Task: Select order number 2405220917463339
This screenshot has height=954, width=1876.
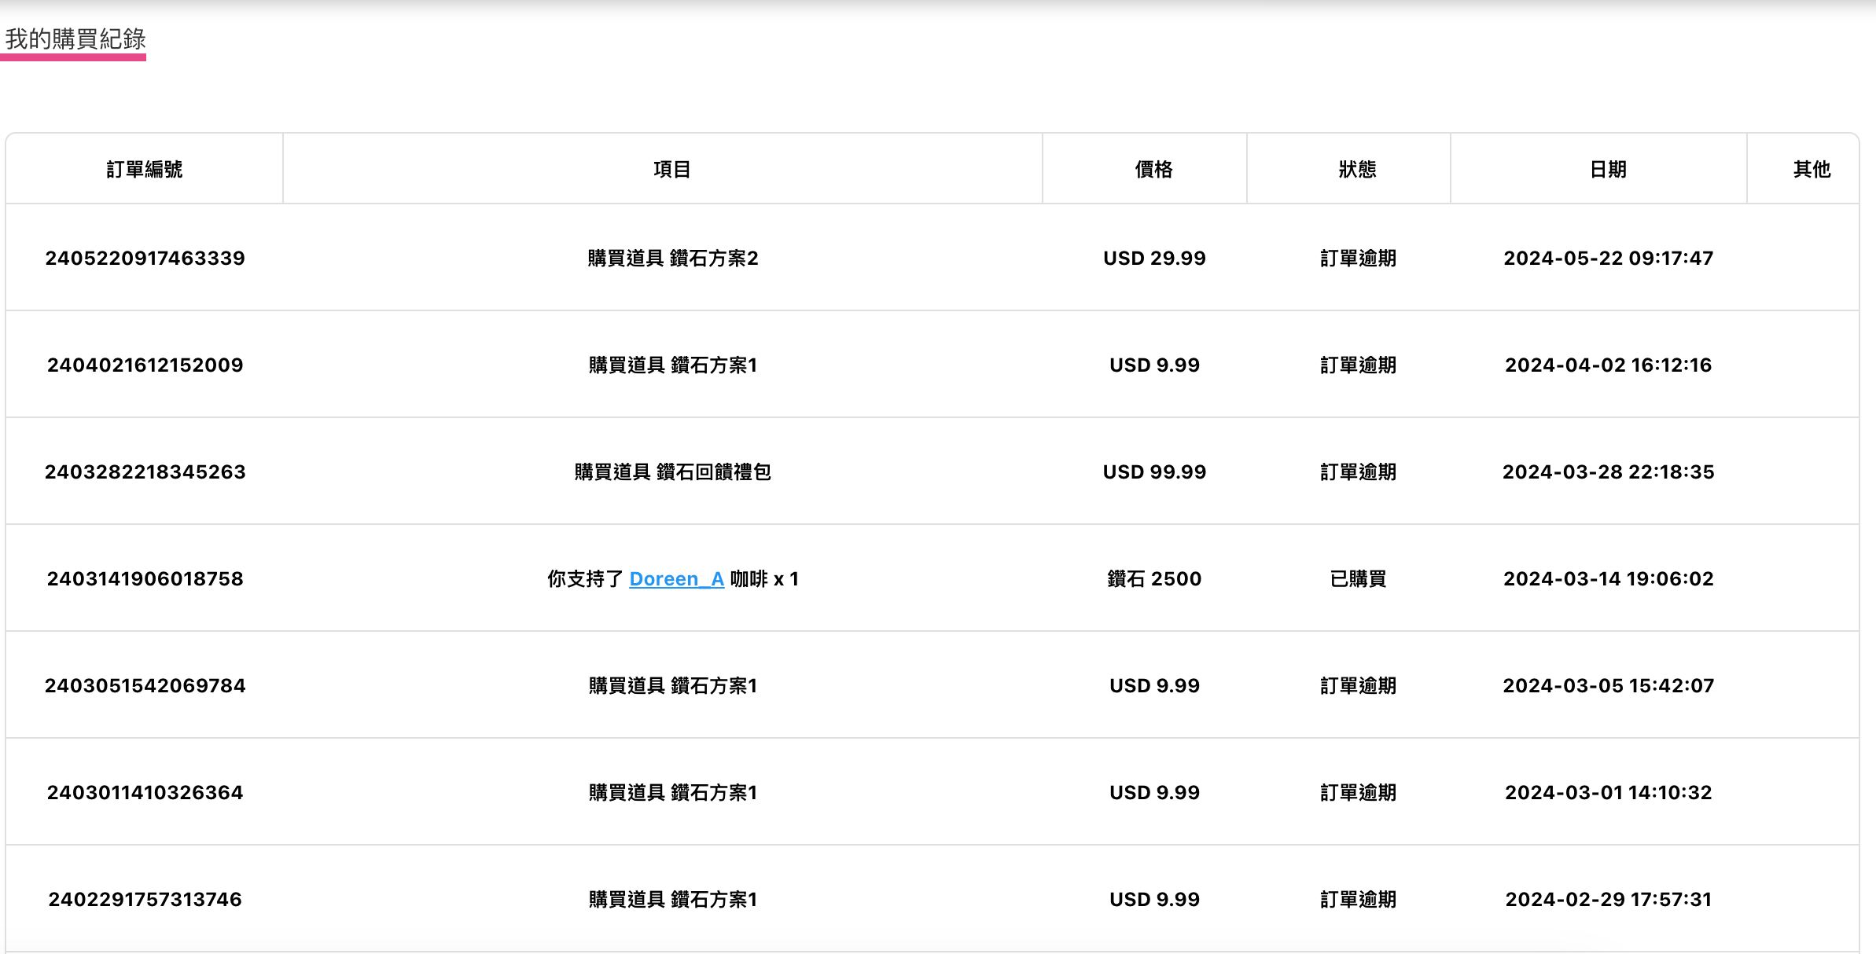Action: coord(145,259)
